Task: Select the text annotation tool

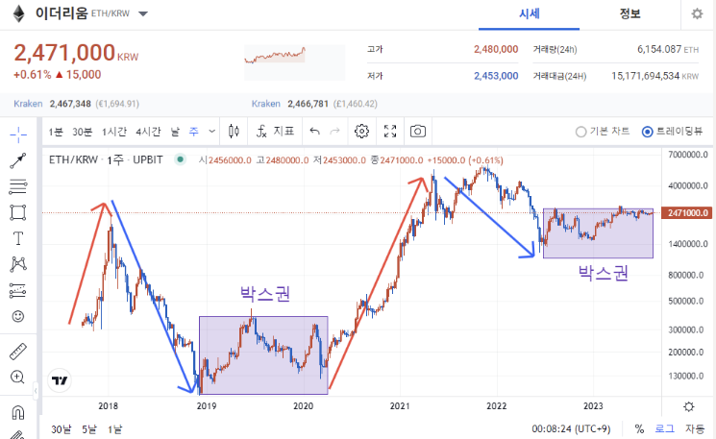Action: point(18,238)
